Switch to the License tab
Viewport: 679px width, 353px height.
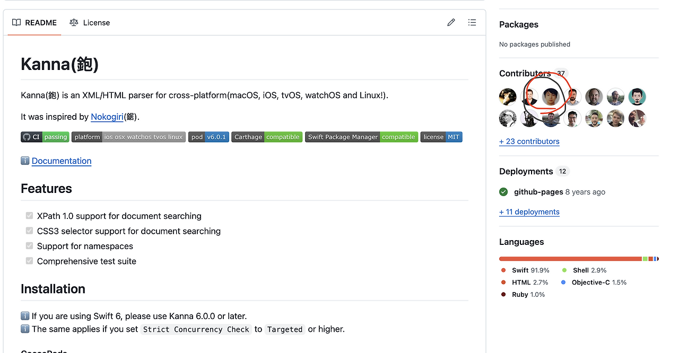(x=90, y=23)
